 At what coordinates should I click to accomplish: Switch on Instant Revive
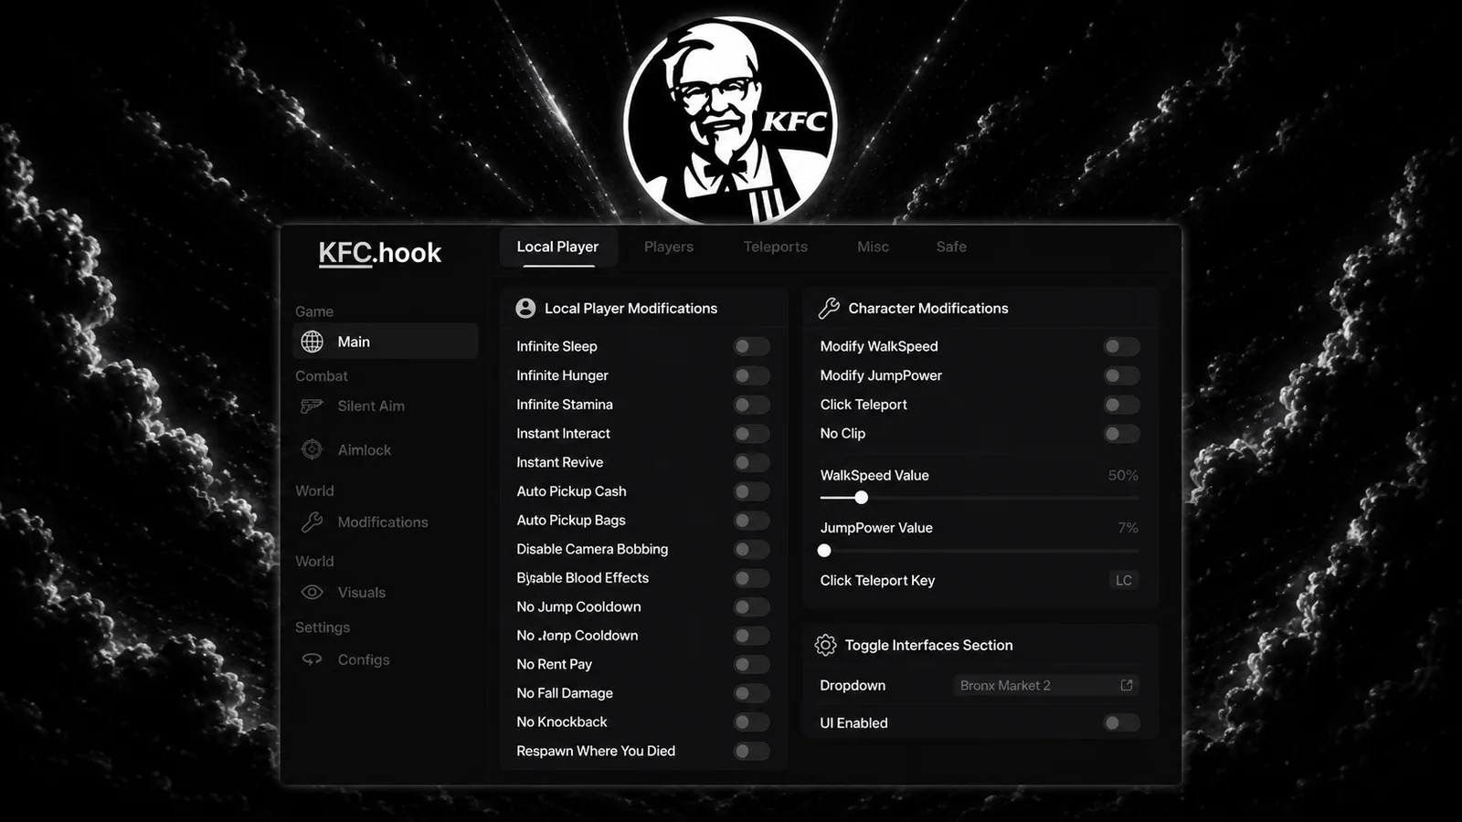tap(752, 462)
